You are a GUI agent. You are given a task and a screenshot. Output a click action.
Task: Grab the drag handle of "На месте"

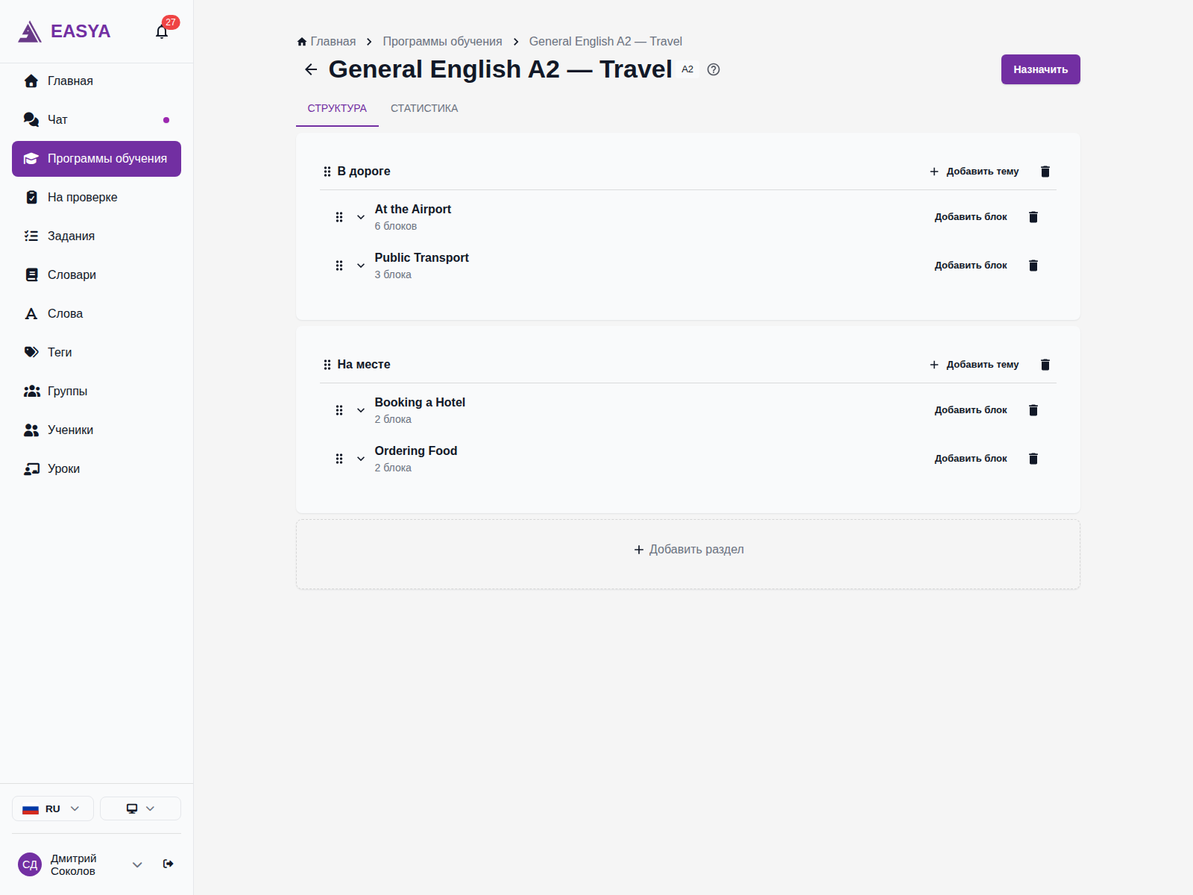(x=327, y=365)
